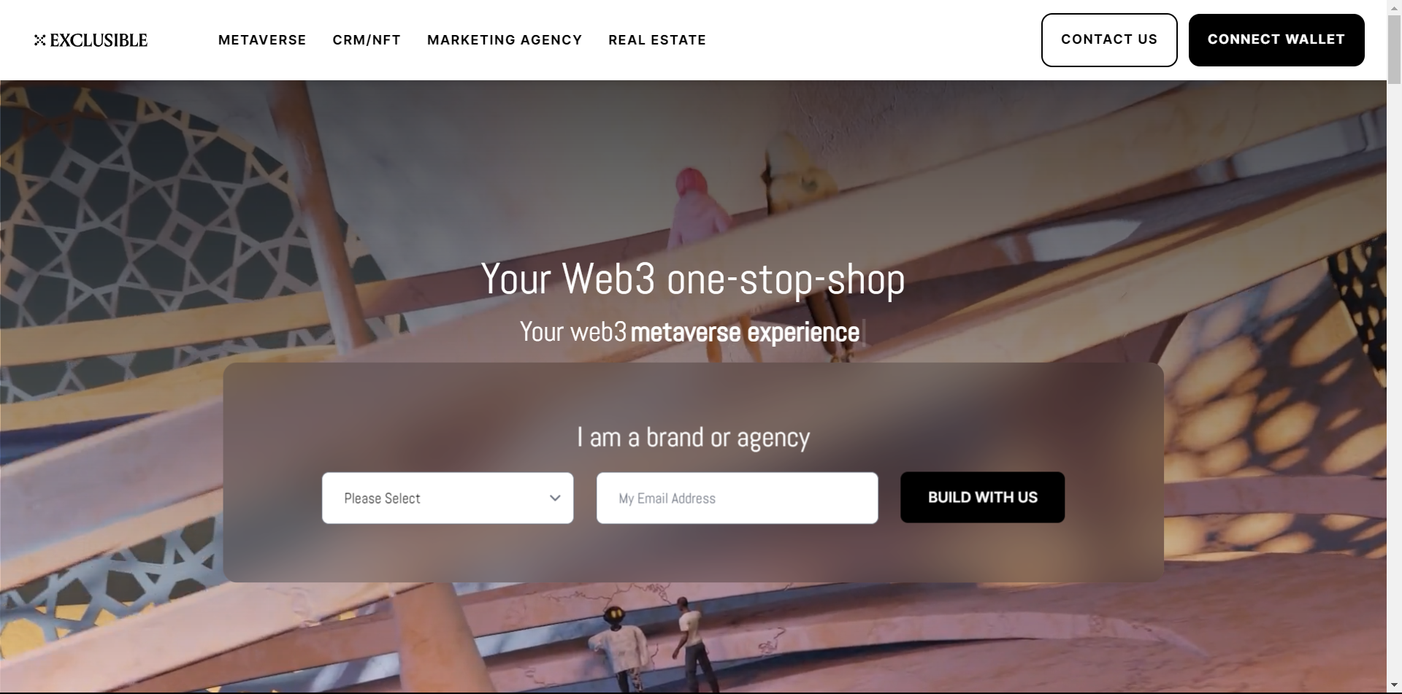
Task: Click the Exclusible cross-shaped logo icon
Action: point(39,40)
